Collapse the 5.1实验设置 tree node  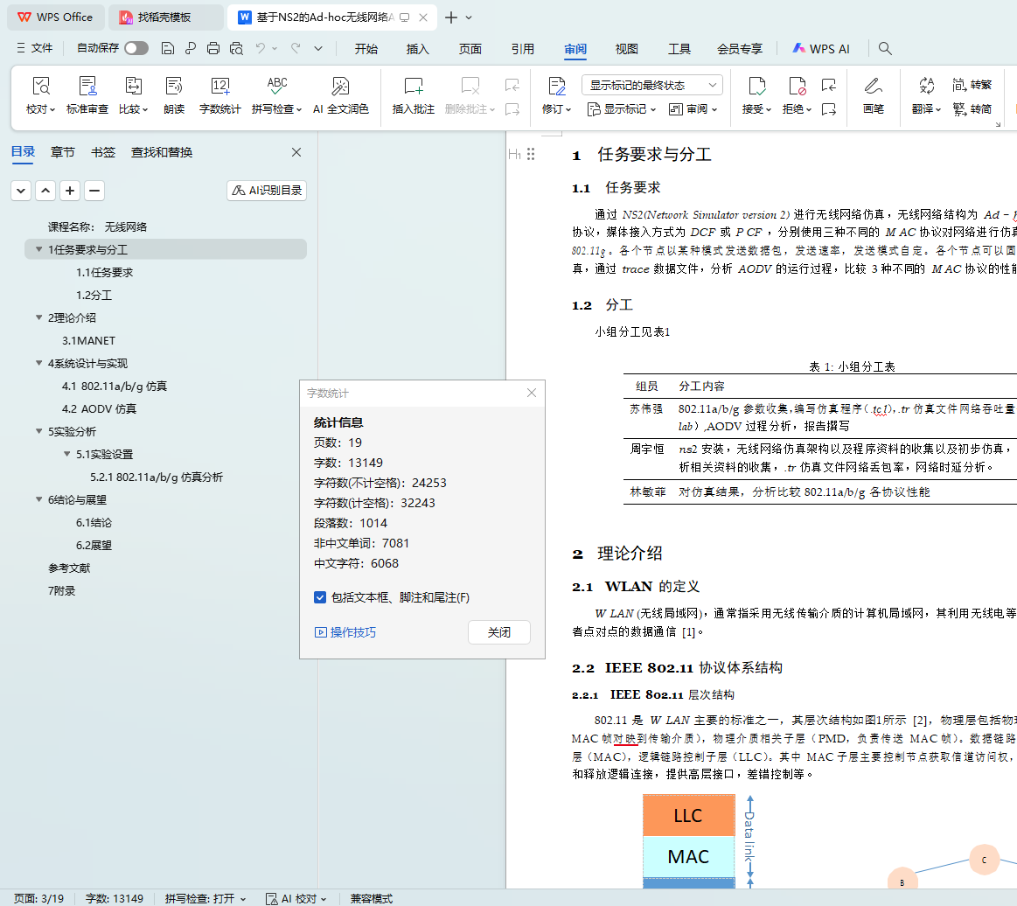[66, 455]
